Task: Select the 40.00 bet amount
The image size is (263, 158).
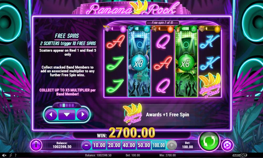Action: click(x=129, y=145)
